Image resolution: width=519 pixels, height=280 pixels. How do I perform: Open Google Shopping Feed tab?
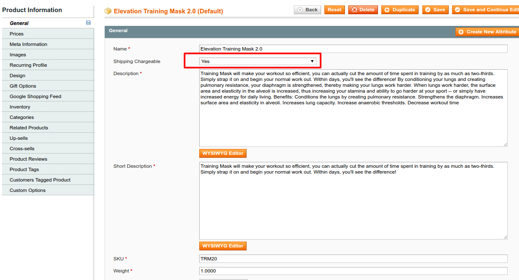48,96
